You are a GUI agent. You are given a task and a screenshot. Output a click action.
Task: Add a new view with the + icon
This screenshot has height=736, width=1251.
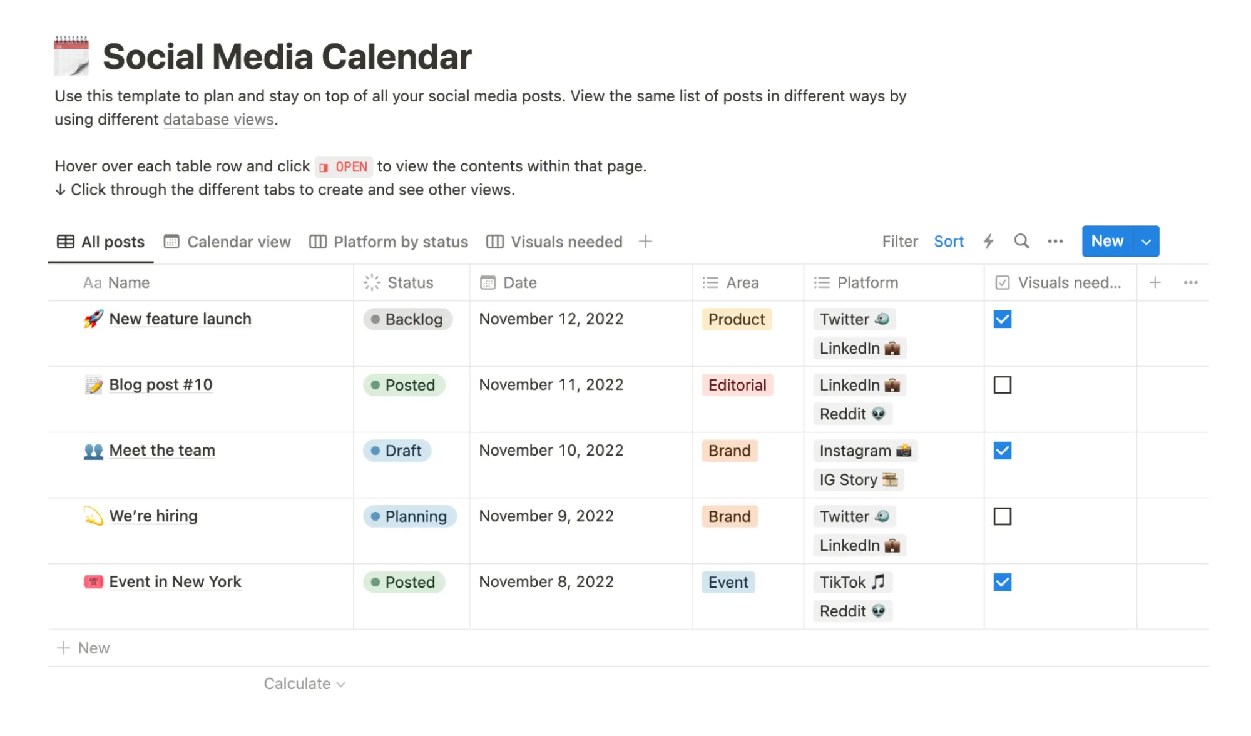645,241
